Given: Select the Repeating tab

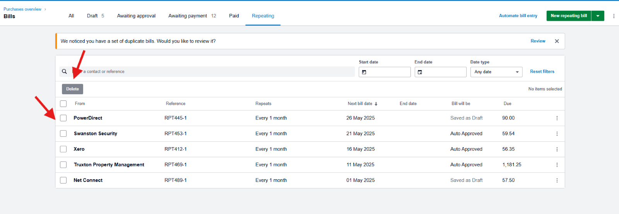Looking at the screenshot, I should 263,16.
